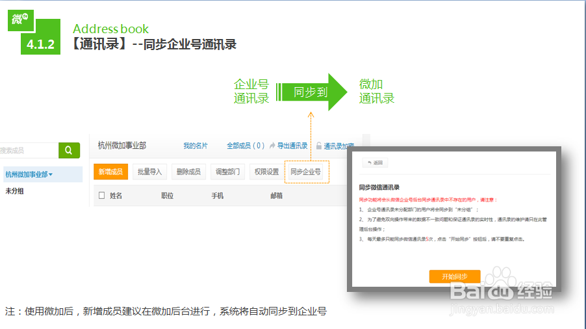Click the 批量导入 button

click(149, 172)
